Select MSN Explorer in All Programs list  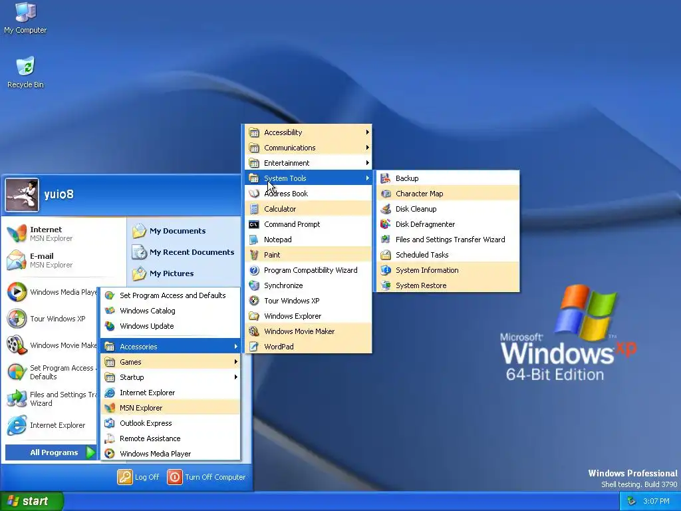pos(170,408)
